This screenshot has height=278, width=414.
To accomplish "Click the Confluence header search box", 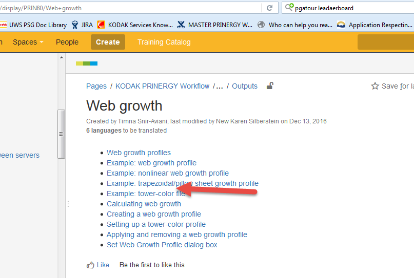I will coord(386,42).
